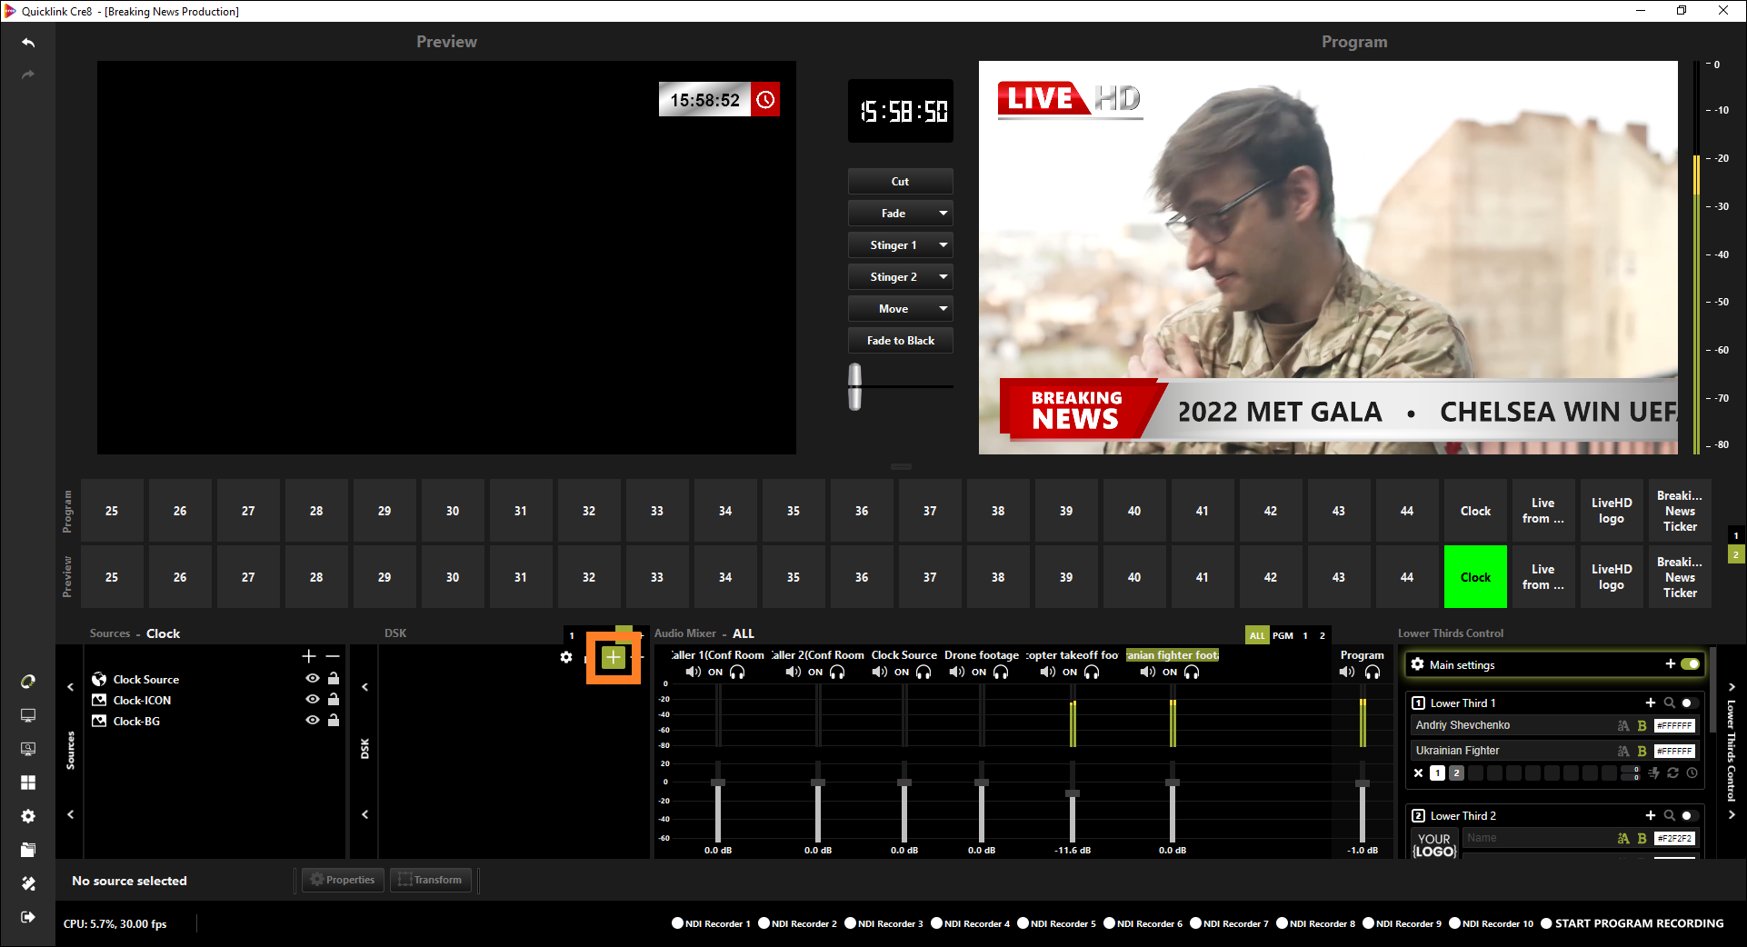
Task: Click the undo arrow in left sidebar
Action: pos(28,43)
